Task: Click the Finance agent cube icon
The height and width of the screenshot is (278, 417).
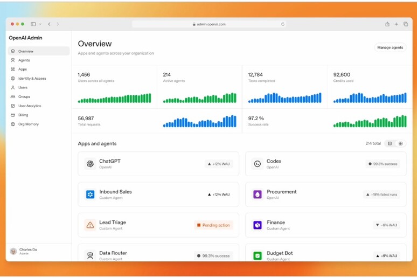Action: click(x=258, y=225)
